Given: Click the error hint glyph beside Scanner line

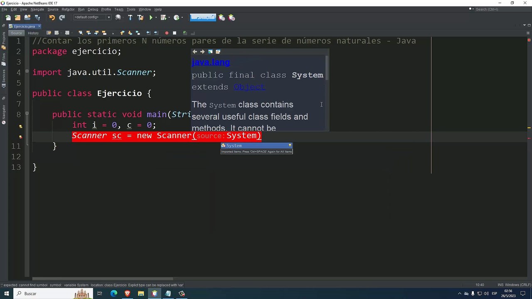Looking at the screenshot, I should [x=20, y=136].
